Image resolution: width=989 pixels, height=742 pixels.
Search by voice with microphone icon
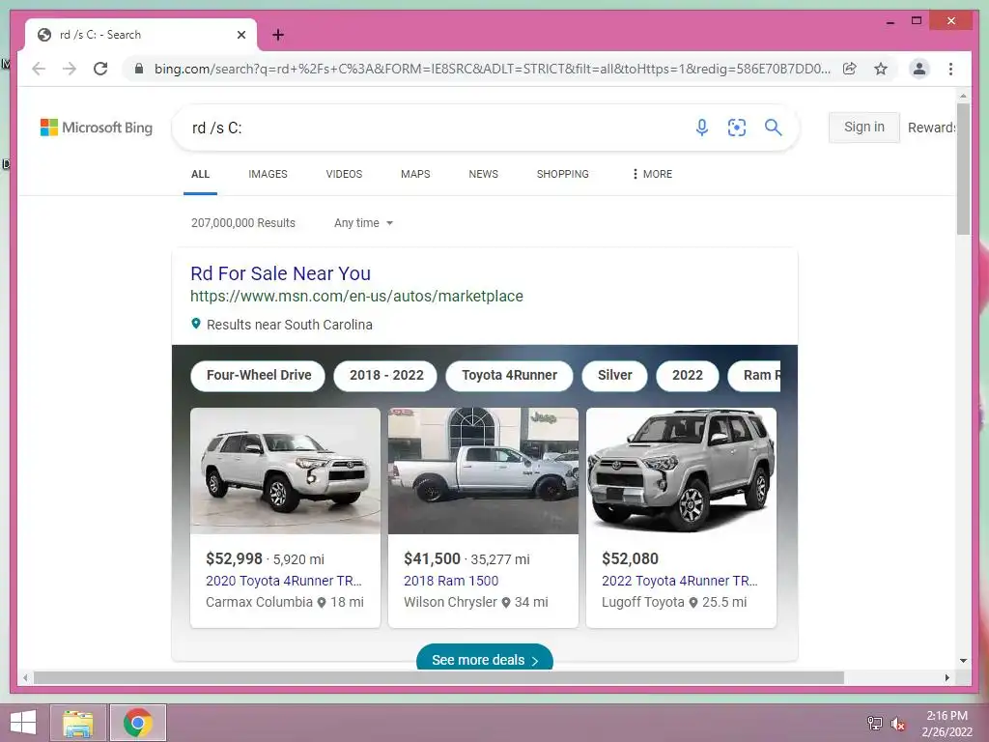[701, 128]
